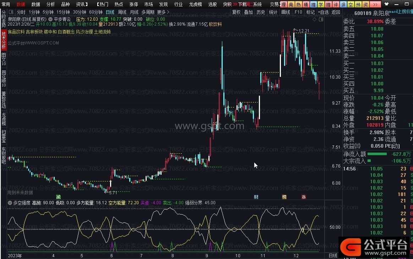Click the 返回 back button
The height and width of the screenshot is (259, 413).
tap(336, 12)
